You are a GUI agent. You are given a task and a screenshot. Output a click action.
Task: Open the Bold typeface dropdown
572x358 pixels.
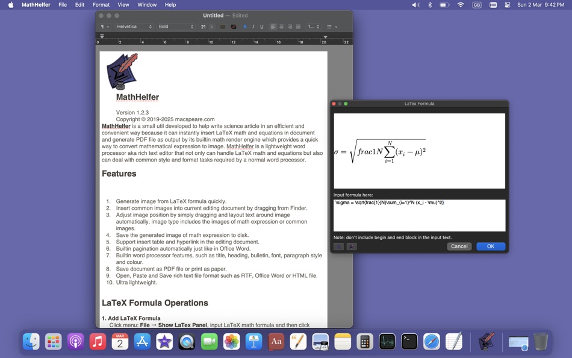click(x=176, y=27)
